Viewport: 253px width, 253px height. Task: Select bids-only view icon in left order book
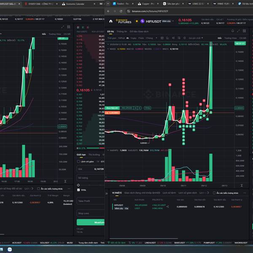point(83,27)
